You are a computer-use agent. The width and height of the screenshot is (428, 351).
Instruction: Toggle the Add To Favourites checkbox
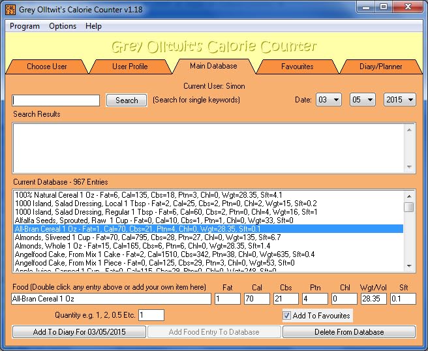pyautogui.click(x=287, y=316)
